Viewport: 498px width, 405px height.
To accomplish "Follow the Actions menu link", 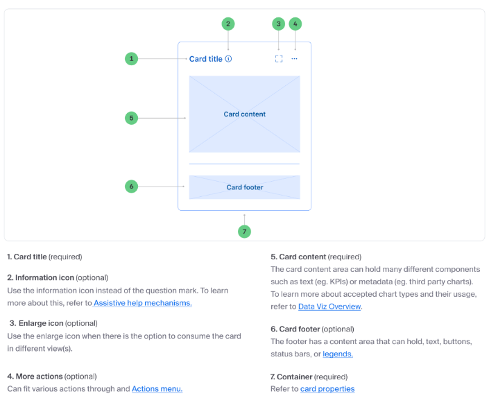I will pyautogui.click(x=157, y=389).
